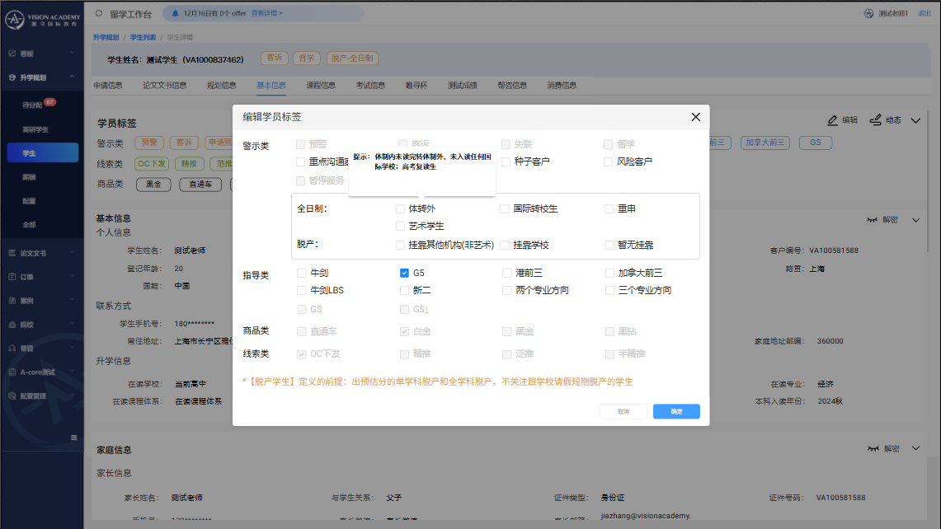Screen dimensions: 941x529
Task: Enable the 风险客户 checkbox
Action: (x=609, y=162)
